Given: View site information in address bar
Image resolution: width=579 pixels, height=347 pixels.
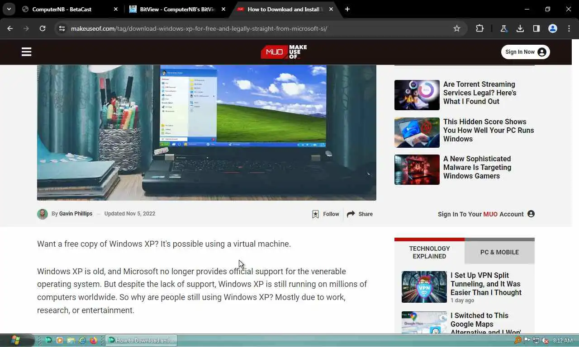Looking at the screenshot, I should (x=62, y=28).
